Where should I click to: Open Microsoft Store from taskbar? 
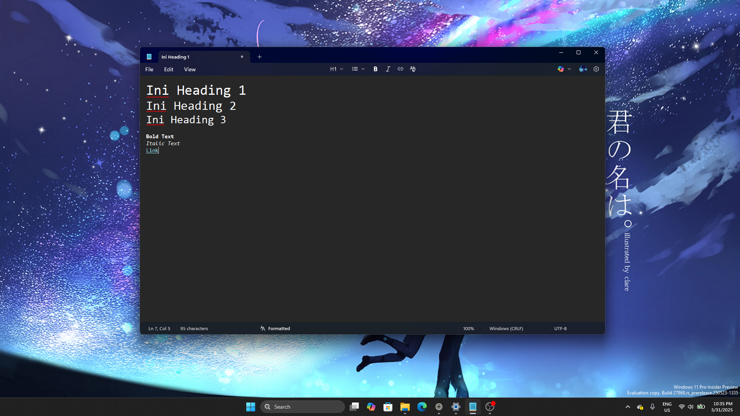(x=388, y=407)
